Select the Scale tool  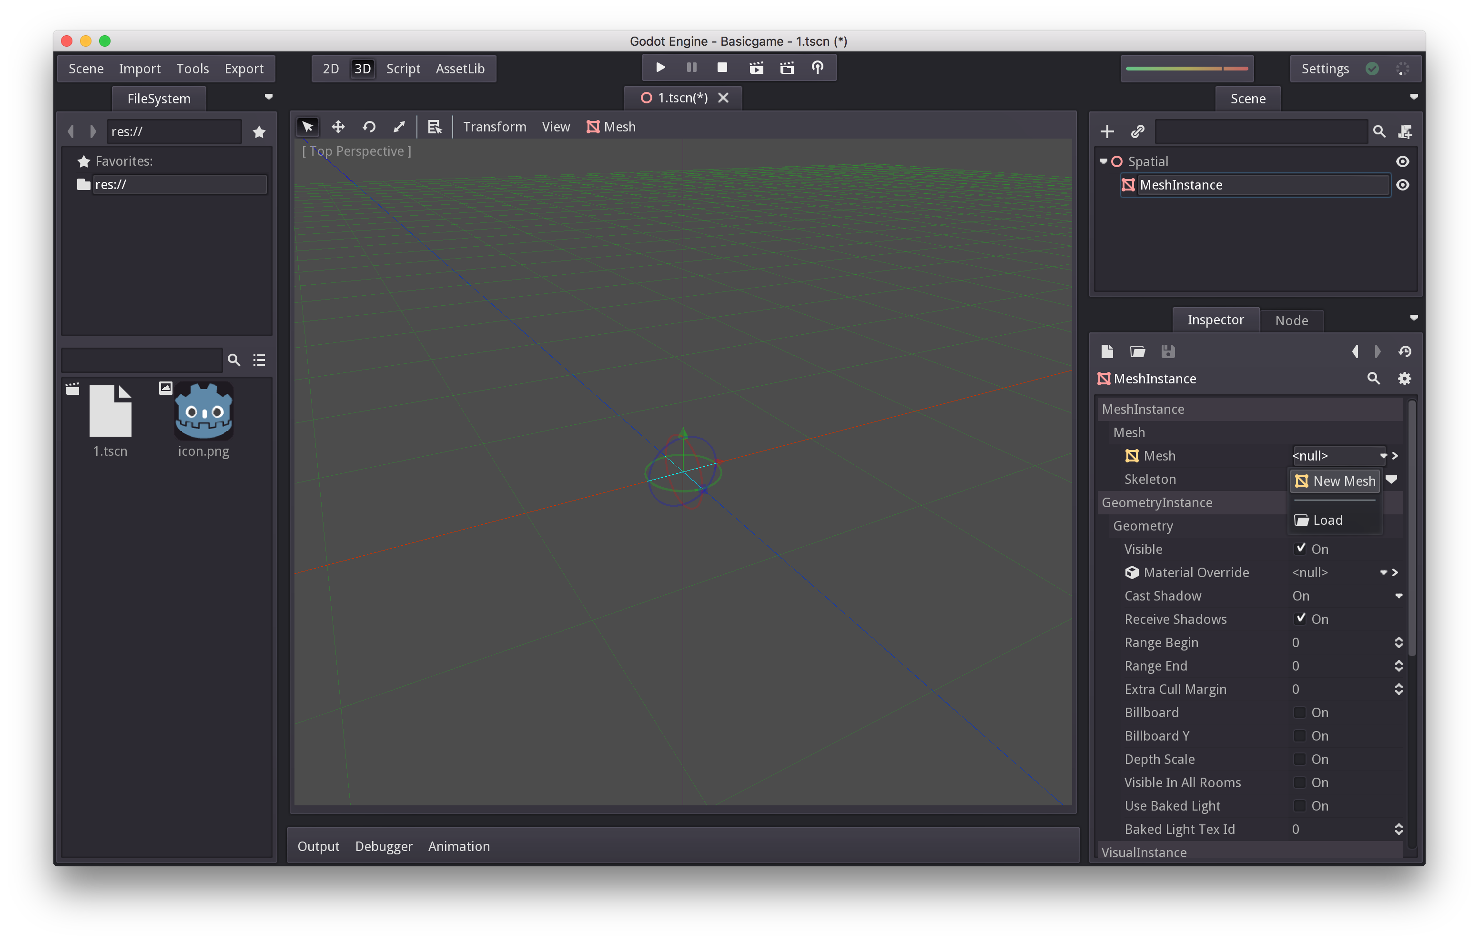399,127
